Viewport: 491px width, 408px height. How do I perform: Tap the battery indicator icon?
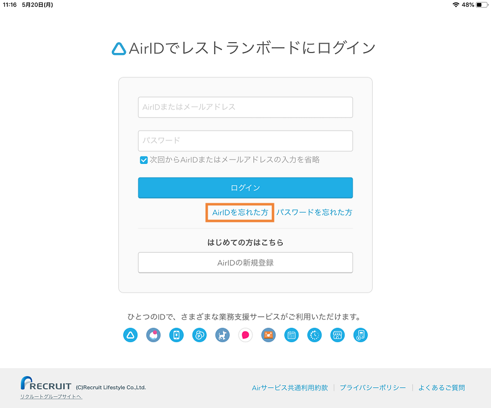482,5
